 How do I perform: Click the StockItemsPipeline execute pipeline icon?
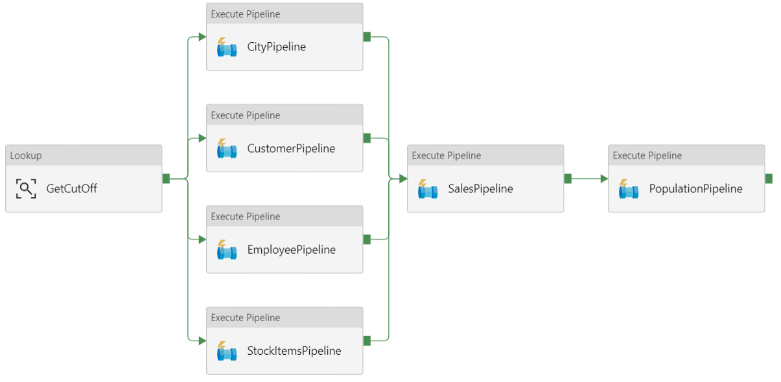pyautogui.click(x=227, y=351)
